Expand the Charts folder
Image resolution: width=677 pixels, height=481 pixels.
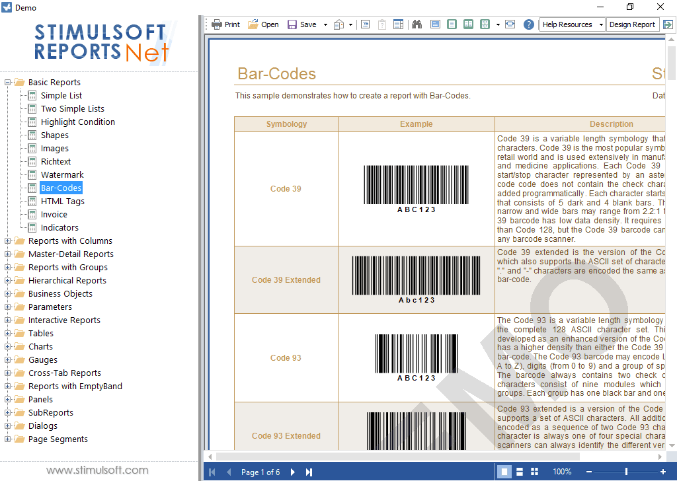(7, 346)
